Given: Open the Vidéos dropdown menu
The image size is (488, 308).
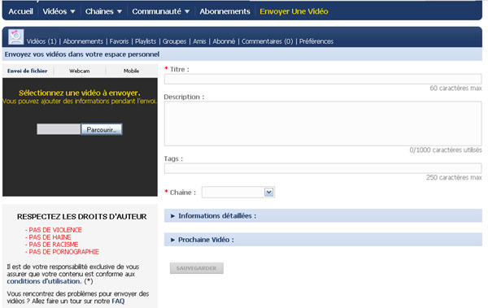Looking at the screenshot, I should tap(59, 11).
